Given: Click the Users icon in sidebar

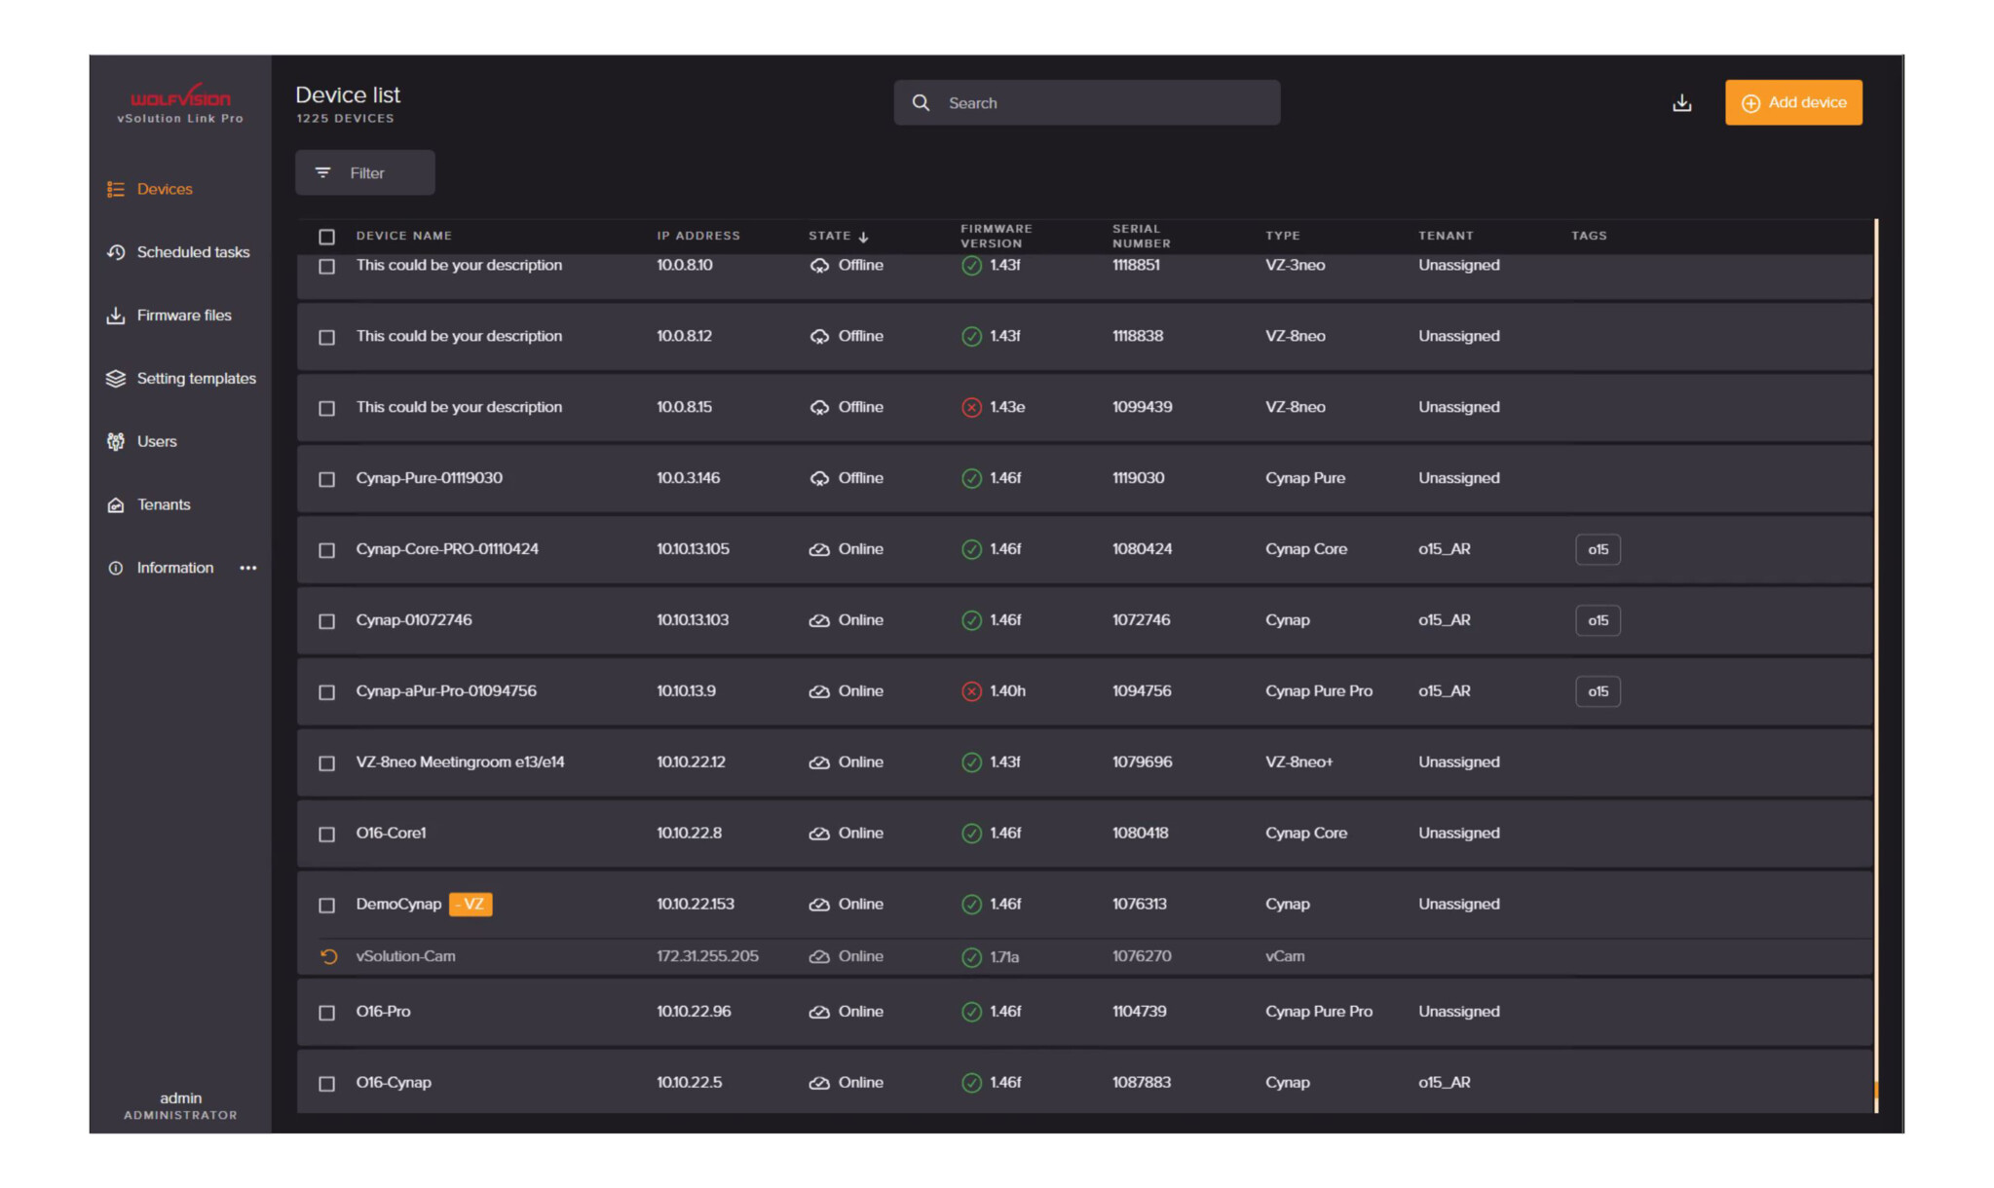Looking at the screenshot, I should click(x=116, y=441).
